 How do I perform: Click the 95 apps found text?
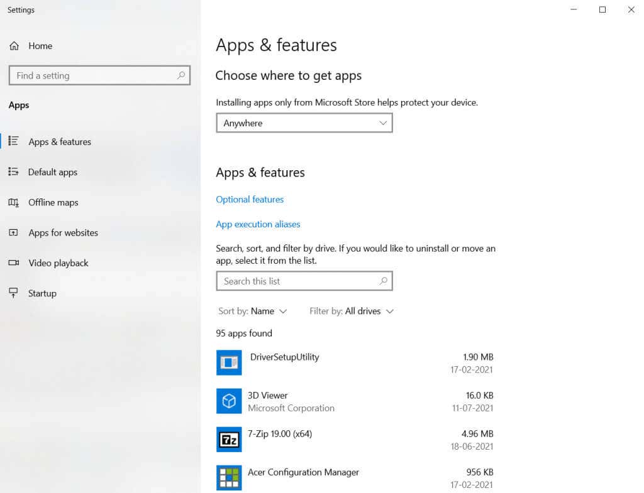tap(244, 333)
